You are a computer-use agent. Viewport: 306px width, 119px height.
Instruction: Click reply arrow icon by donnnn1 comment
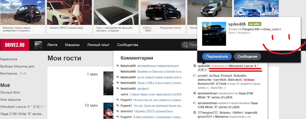118,111
